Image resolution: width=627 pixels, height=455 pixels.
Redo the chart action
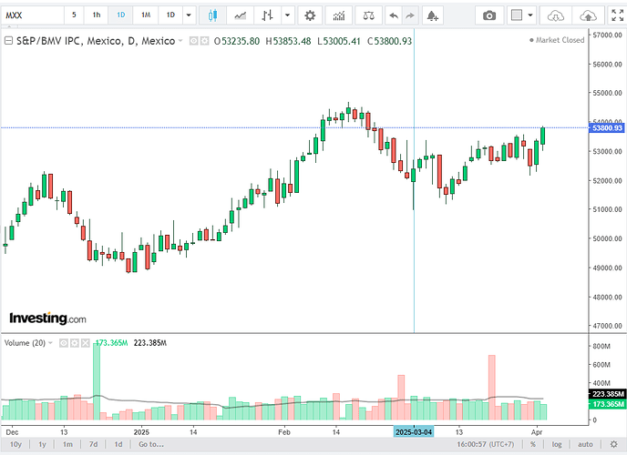(x=410, y=15)
